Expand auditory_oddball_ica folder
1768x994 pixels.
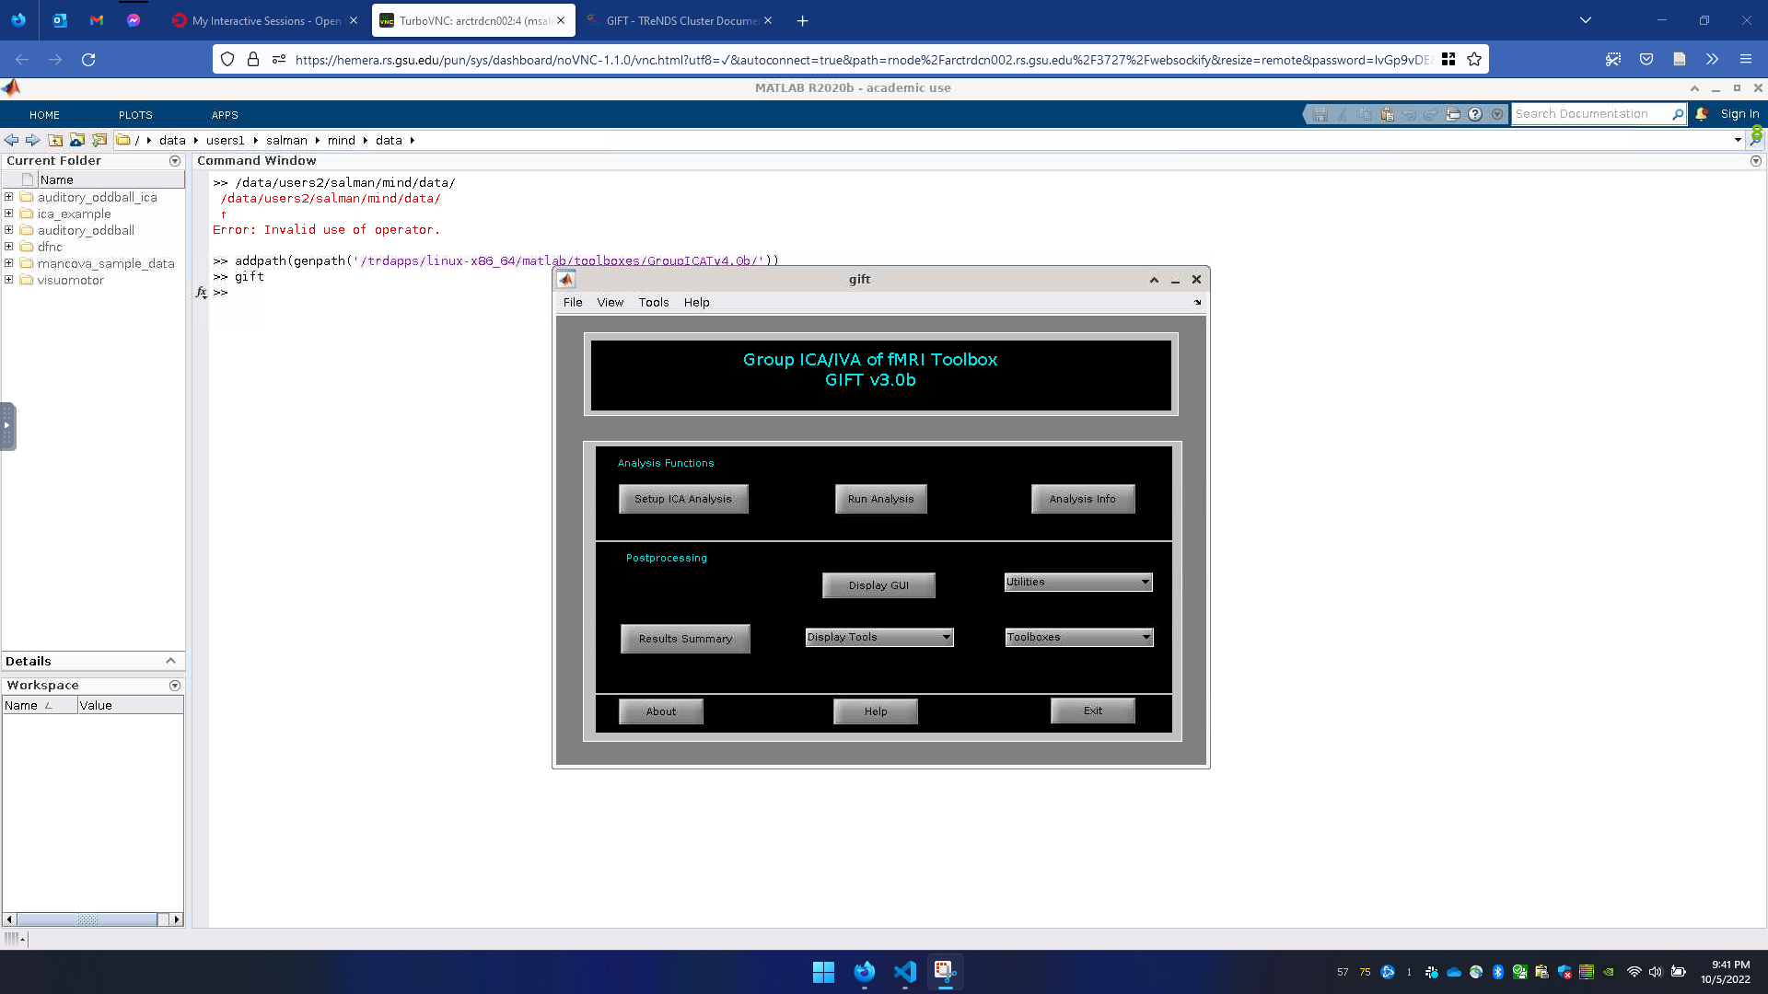(9, 197)
